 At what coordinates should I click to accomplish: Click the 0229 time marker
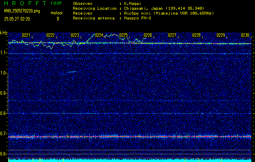[221, 35]
